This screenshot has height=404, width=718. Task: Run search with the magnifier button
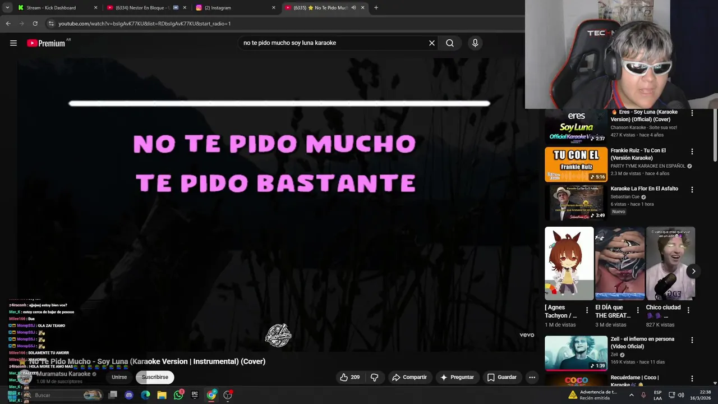point(450,43)
